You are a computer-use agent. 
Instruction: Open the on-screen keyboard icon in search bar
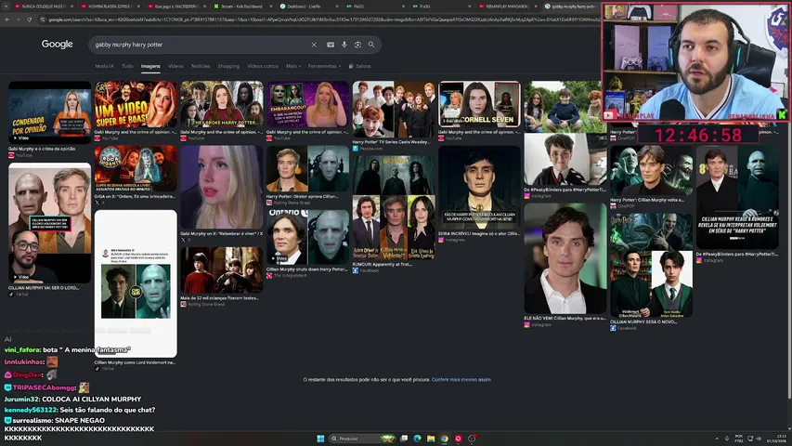pyautogui.click(x=331, y=45)
